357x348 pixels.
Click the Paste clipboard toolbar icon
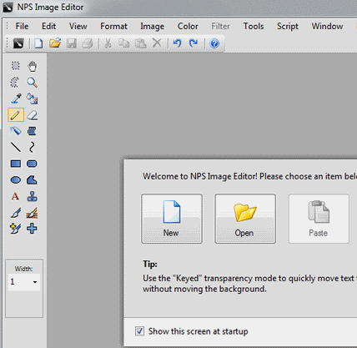click(x=141, y=43)
